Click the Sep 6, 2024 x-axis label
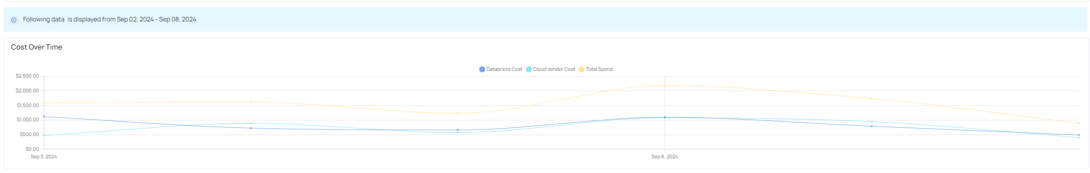The image size is (1090, 173). 665,157
